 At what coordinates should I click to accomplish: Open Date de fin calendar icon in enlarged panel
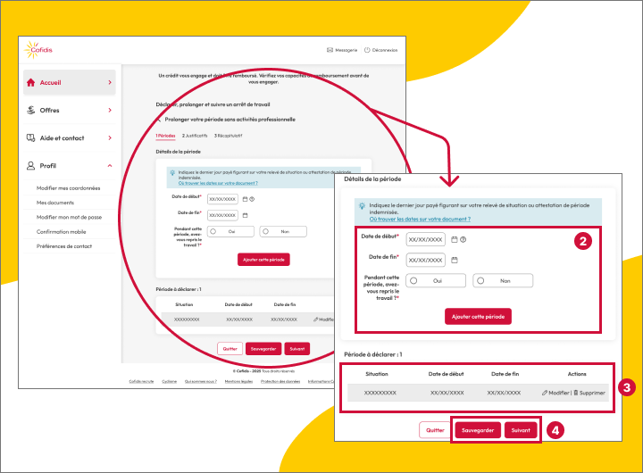click(455, 260)
